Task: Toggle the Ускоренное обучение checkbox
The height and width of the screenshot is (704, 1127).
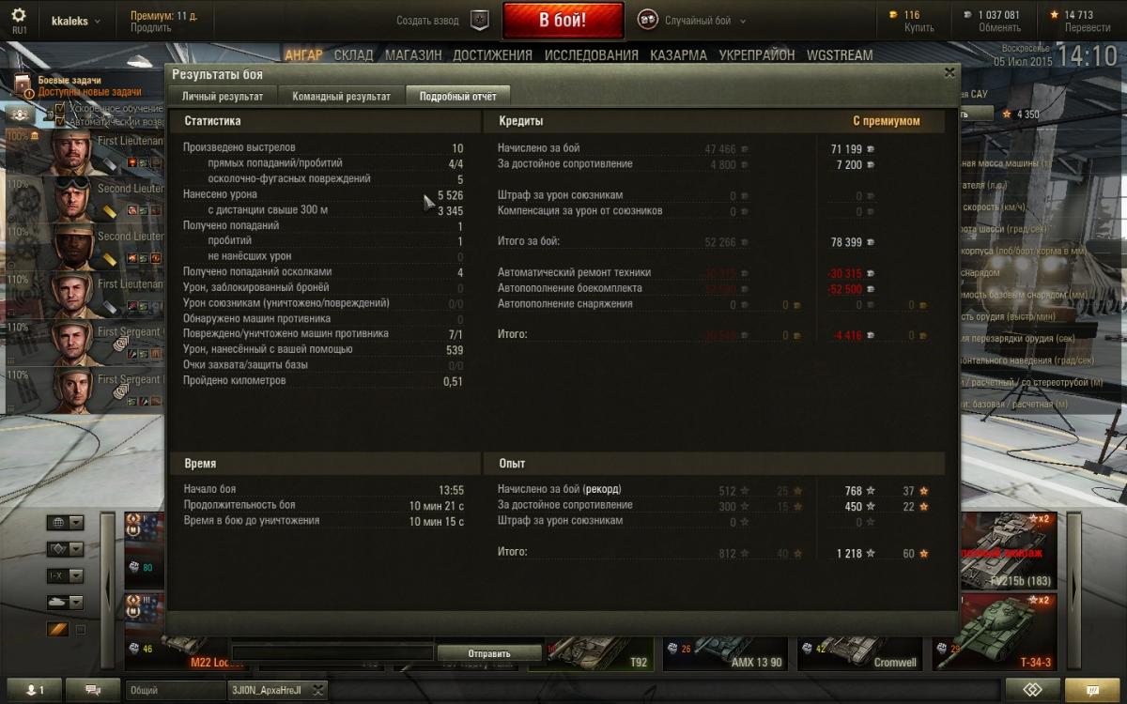Action: (x=60, y=109)
